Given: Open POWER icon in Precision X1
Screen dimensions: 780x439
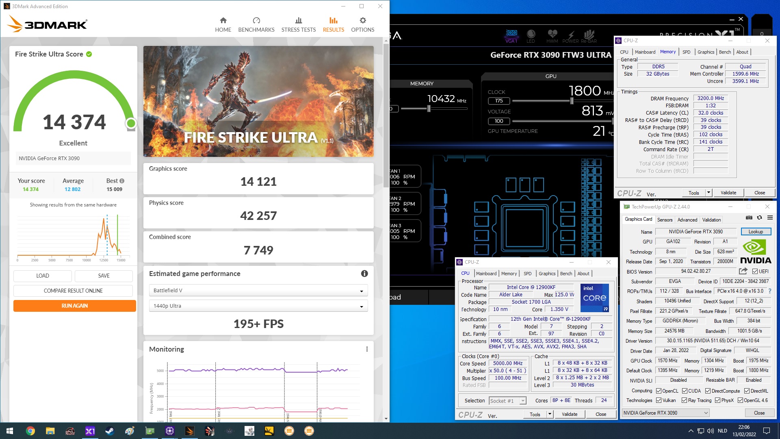Looking at the screenshot, I should (570, 36).
